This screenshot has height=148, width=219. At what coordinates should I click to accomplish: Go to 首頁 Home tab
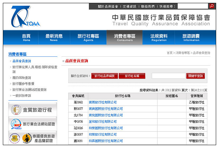[26, 37]
